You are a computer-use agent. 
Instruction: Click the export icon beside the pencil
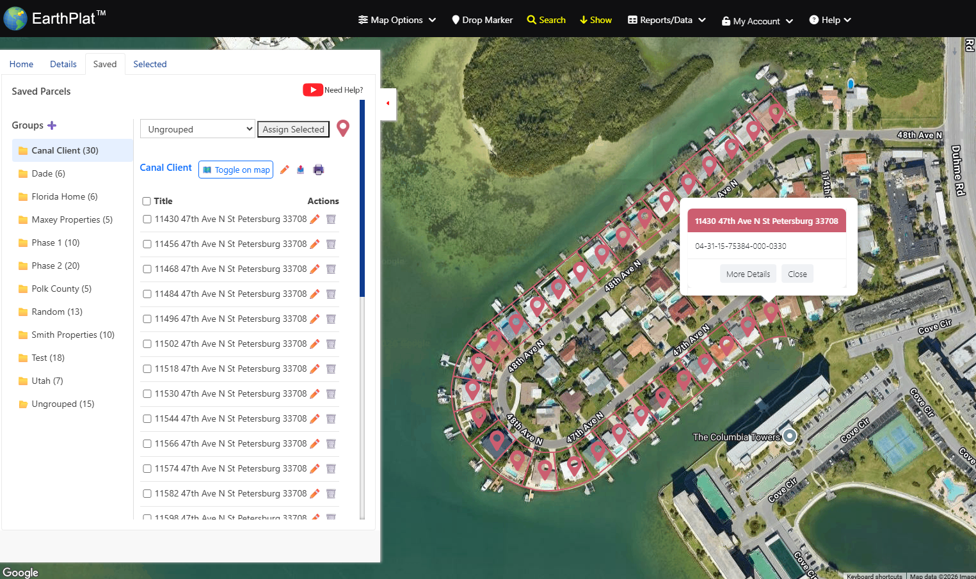(301, 169)
